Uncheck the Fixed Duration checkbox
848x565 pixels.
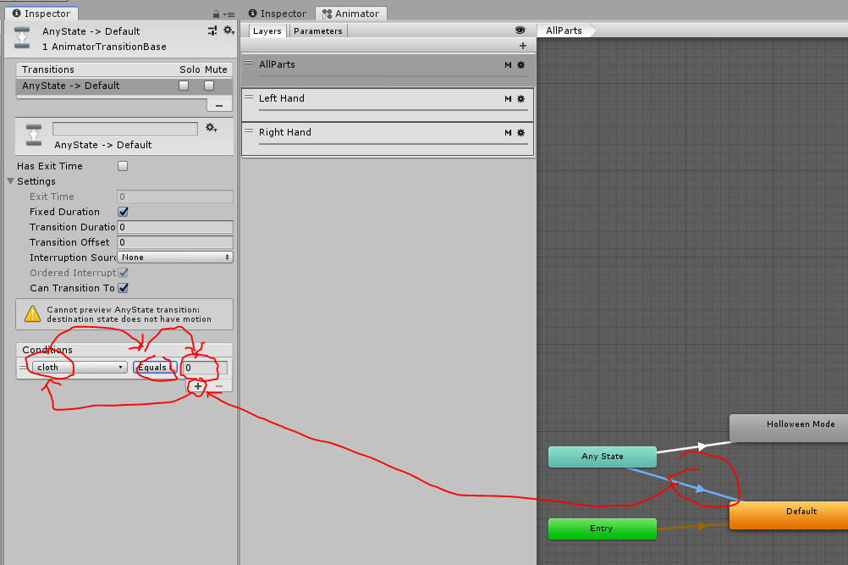tap(124, 212)
